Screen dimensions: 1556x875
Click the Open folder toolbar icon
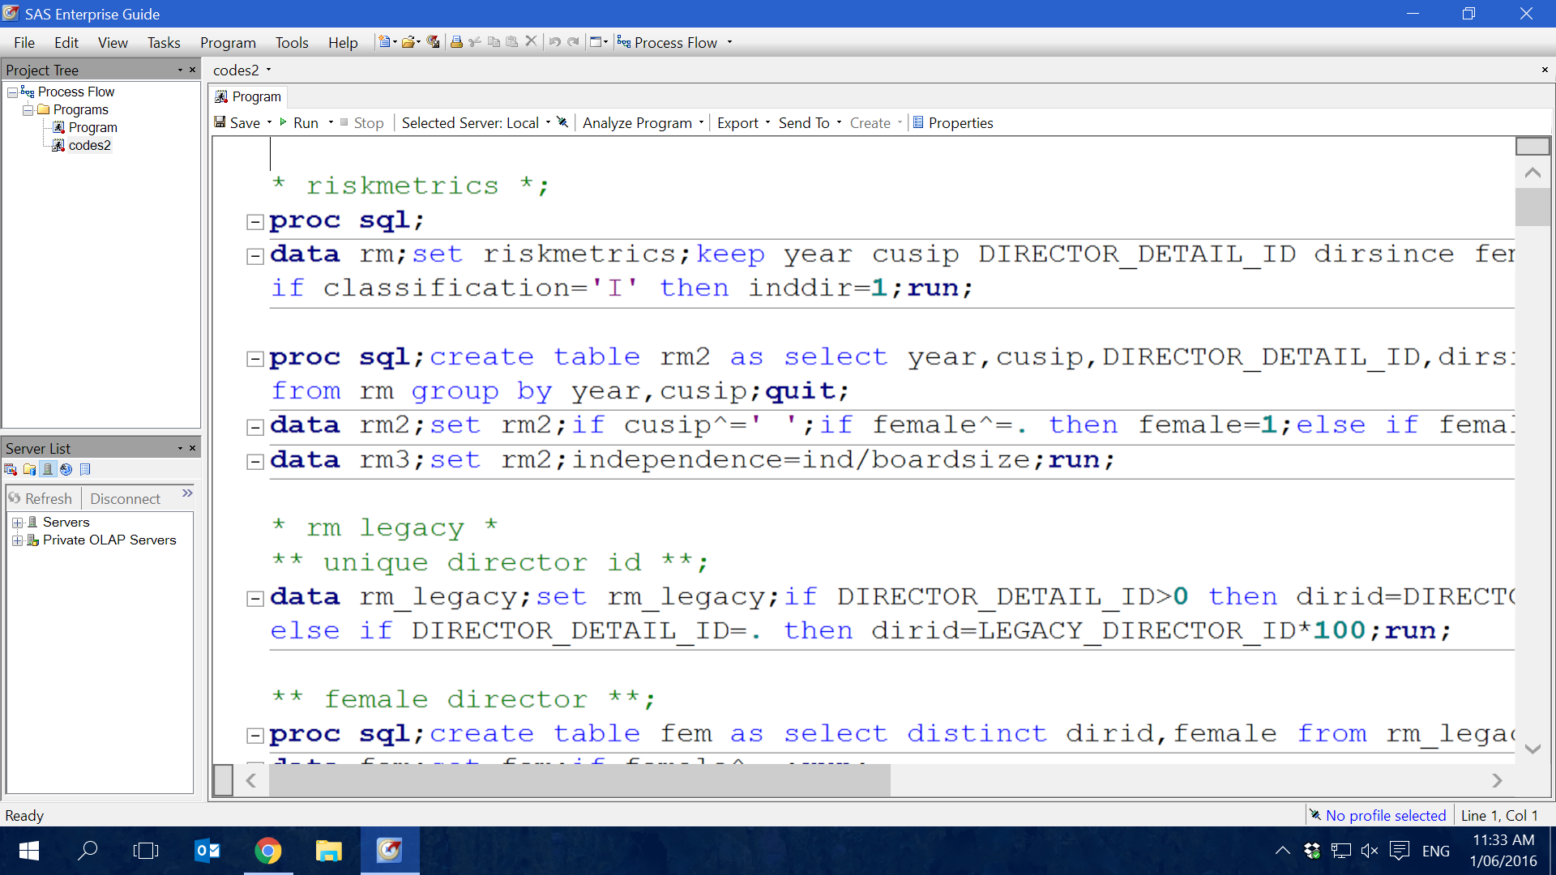click(408, 42)
